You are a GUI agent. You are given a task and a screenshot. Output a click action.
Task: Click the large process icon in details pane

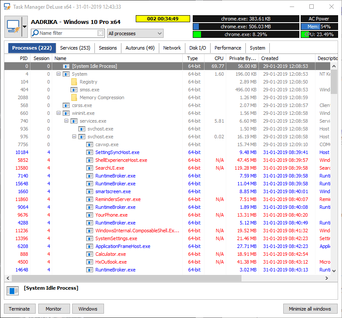(13, 291)
